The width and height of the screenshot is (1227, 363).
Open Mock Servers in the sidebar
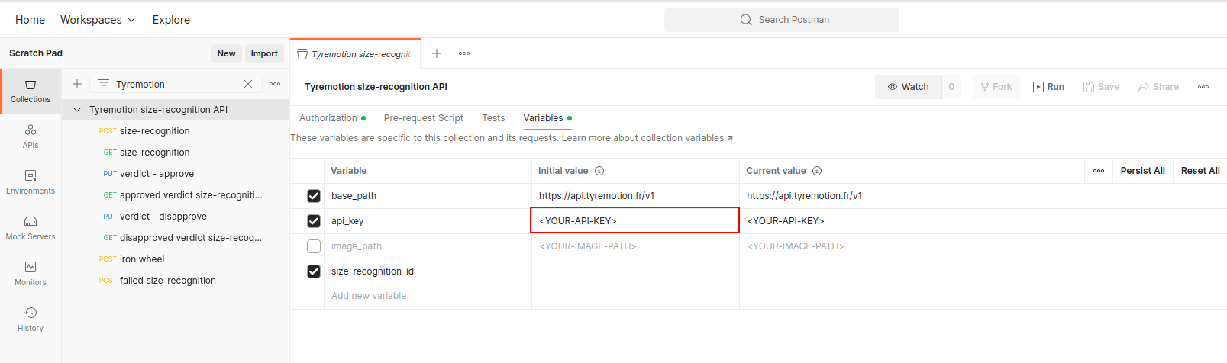pyautogui.click(x=31, y=227)
